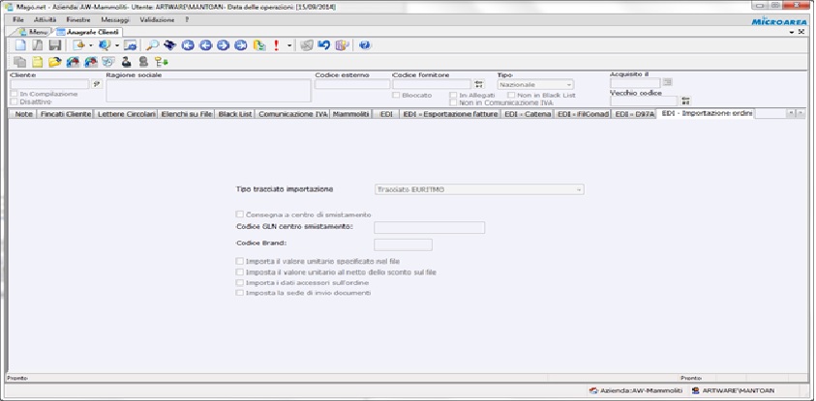
Task: Tick the Bloccato checkbox
Action: click(x=396, y=95)
